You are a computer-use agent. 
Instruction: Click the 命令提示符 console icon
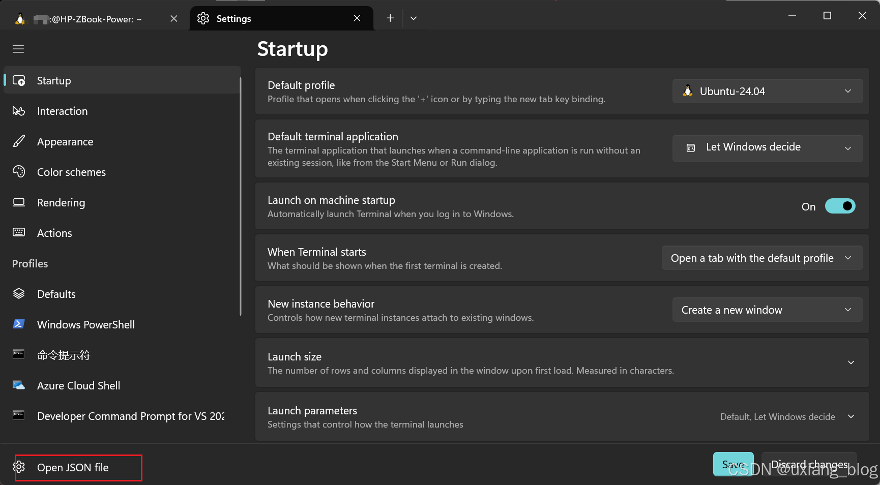click(x=19, y=354)
